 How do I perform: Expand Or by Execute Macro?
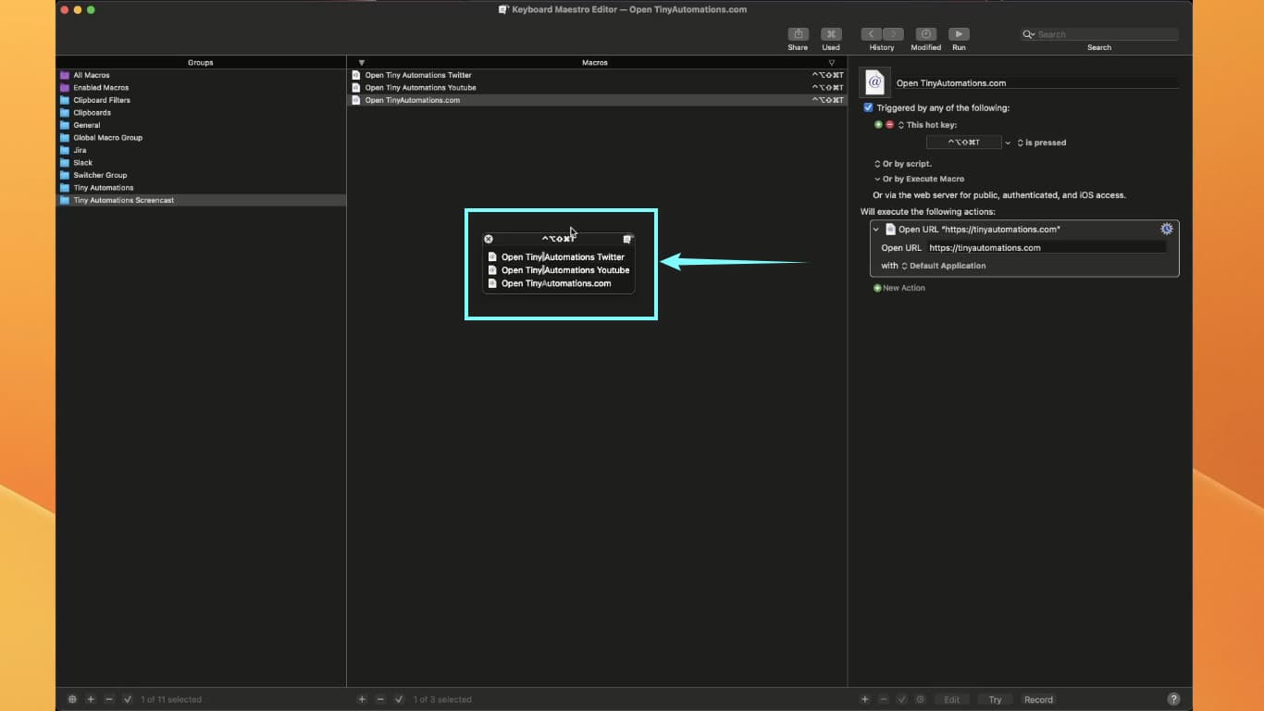click(919, 179)
